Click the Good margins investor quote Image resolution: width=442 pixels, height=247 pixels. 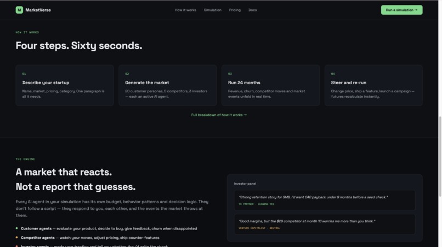pyautogui.click(x=307, y=221)
